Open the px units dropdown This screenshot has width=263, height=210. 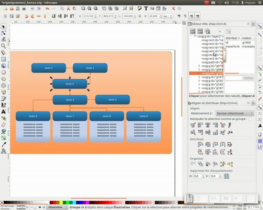click(168, 16)
